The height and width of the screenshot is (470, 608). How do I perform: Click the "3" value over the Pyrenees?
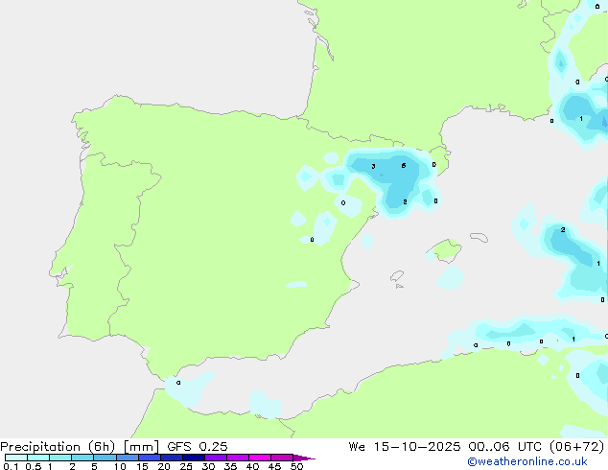coord(373,166)
